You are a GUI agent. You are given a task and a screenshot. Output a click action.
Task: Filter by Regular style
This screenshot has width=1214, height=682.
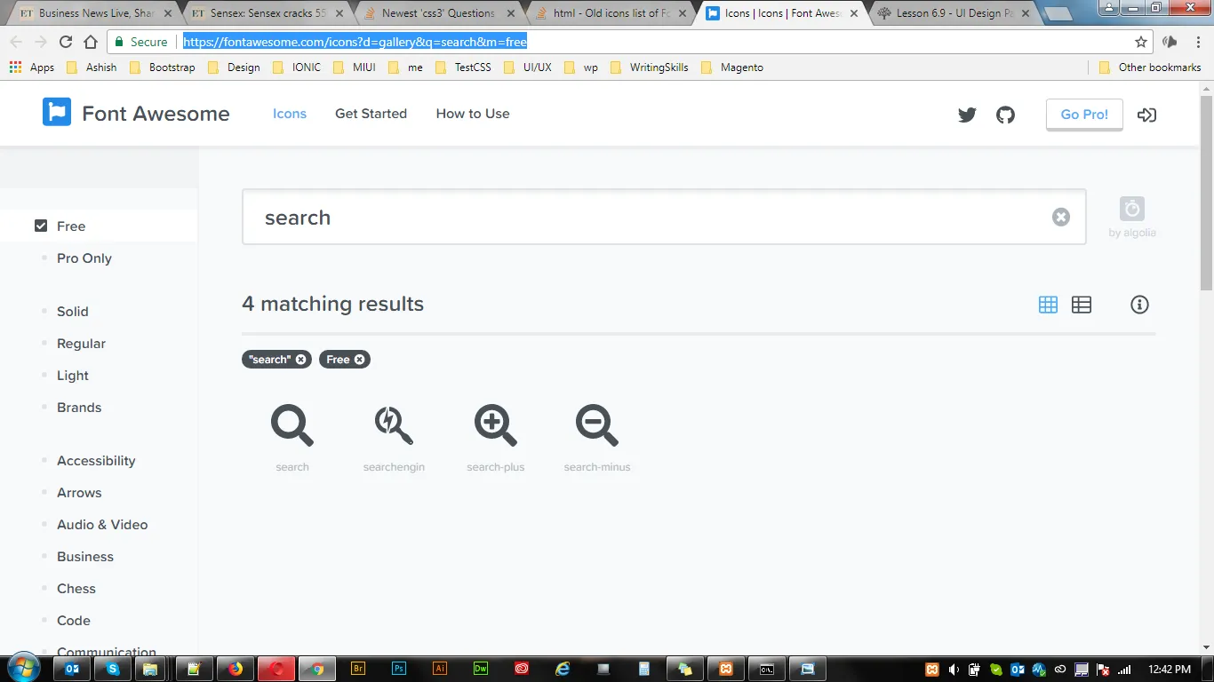[81, 344]
